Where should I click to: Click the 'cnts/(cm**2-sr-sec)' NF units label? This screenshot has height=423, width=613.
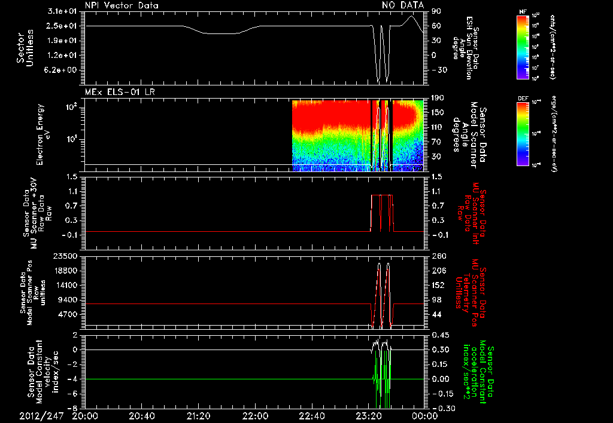[553, 47]
